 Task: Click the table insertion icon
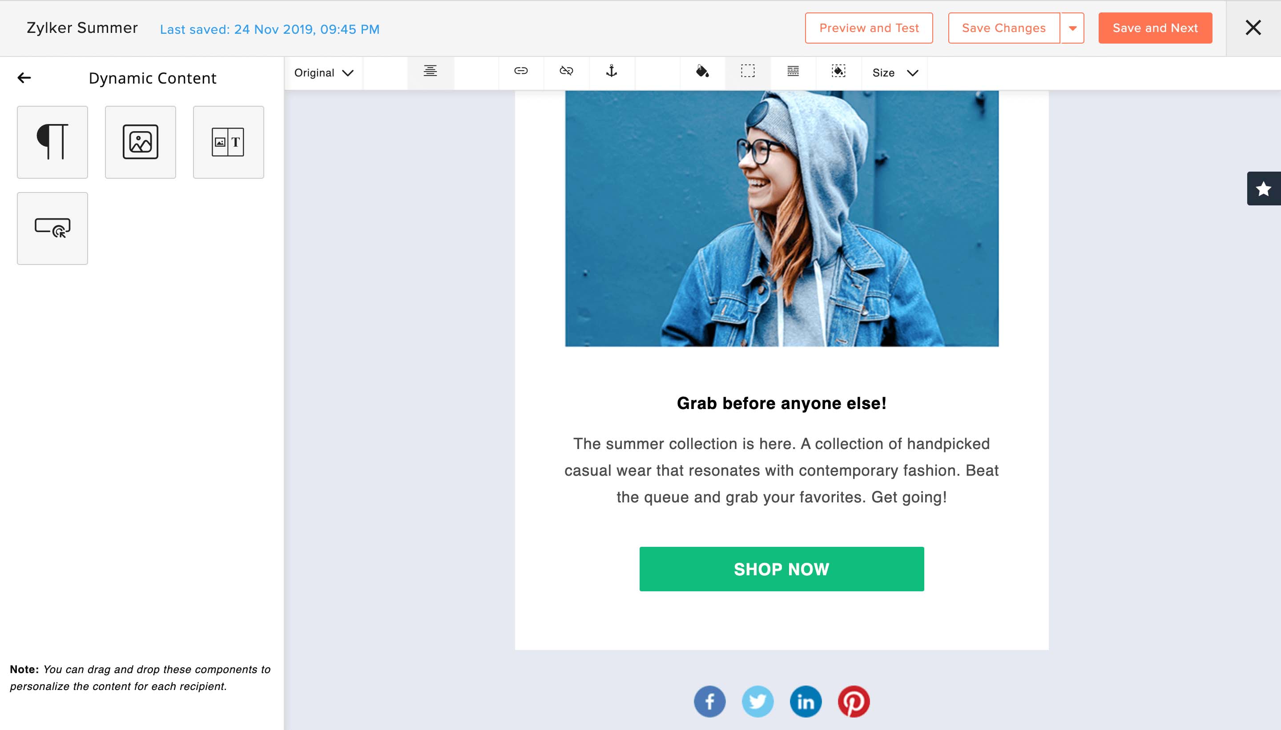point(793,72)
